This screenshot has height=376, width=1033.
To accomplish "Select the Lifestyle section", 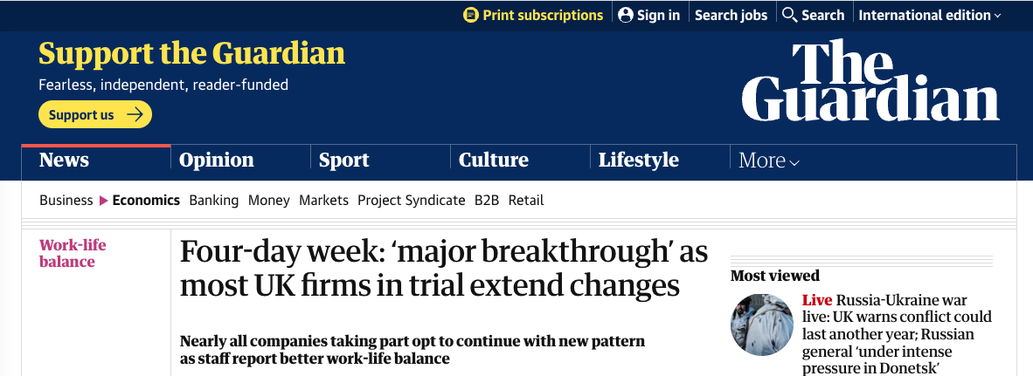I will click(x=639, y=160).
